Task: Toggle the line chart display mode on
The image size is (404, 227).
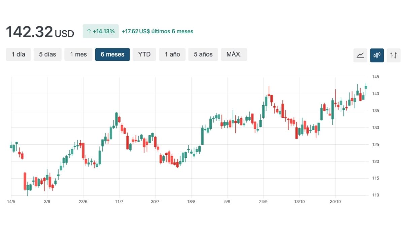Action: pyautogui.click(x=360, y=55)
